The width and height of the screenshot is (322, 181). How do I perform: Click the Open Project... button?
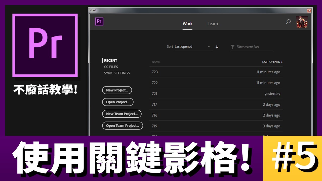pyautogui.click(x=118, y=102)
